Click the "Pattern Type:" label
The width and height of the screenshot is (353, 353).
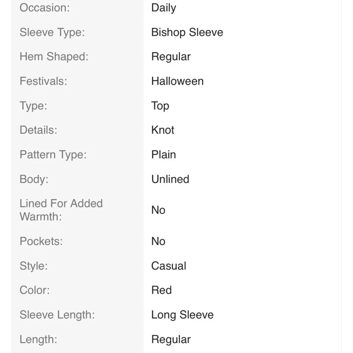[53, 155]
